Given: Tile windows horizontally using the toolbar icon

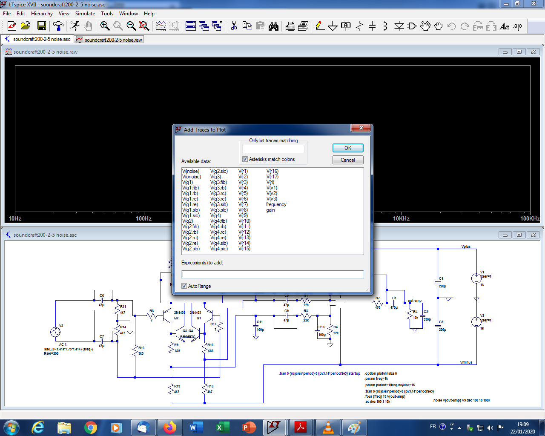Looking at the screenshot, I should [x=191, y=26].
